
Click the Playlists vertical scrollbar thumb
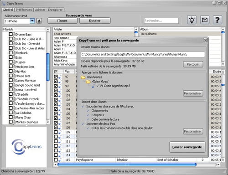[48, 67]
